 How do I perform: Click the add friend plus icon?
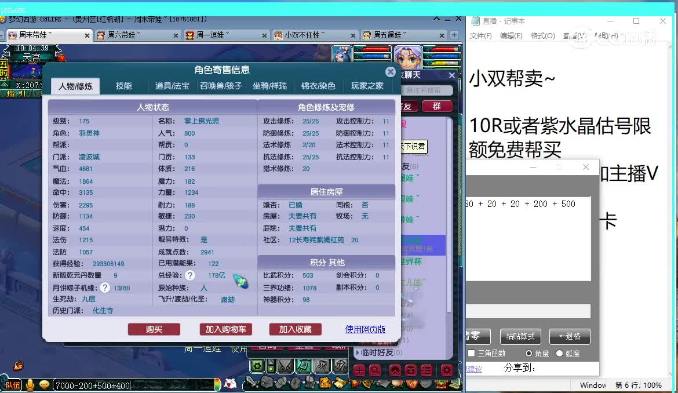click(359, 371)
